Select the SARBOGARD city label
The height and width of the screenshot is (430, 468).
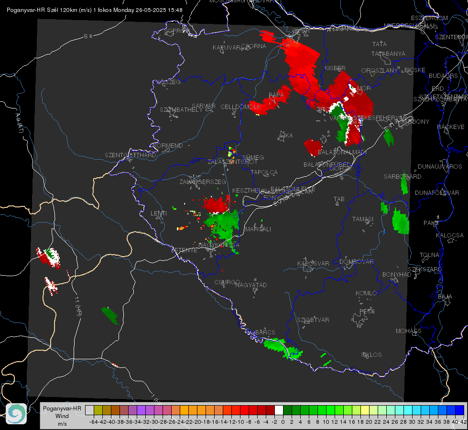403,177
